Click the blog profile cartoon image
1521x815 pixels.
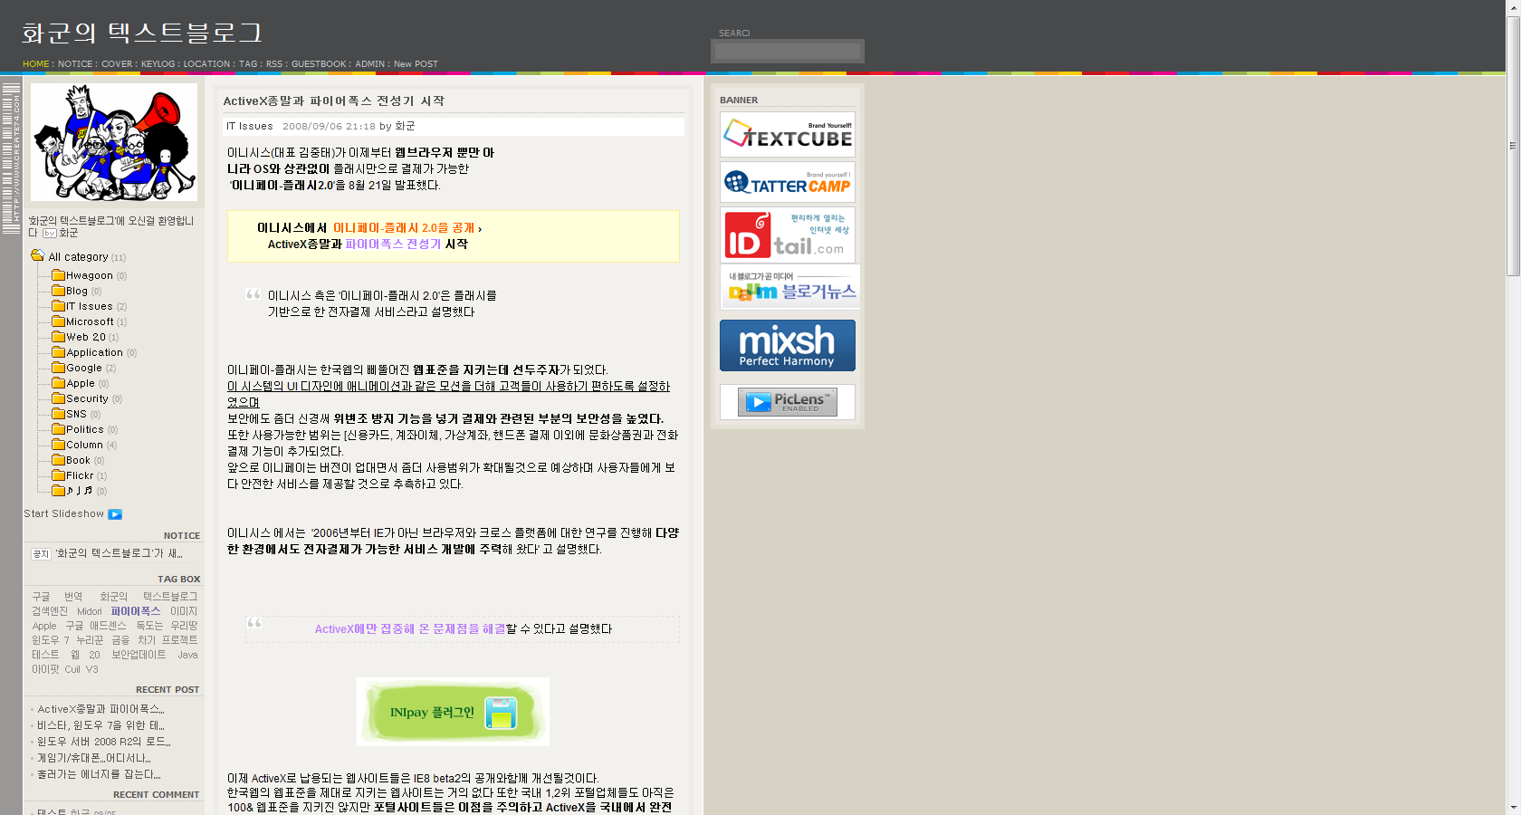coord(114,142)
